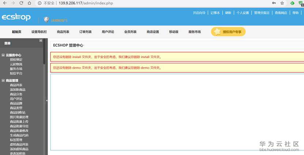Viewport: 304px width, 155px height.
Task: Open 订单列表 in top navigation
Action: (x=85, y=32)
